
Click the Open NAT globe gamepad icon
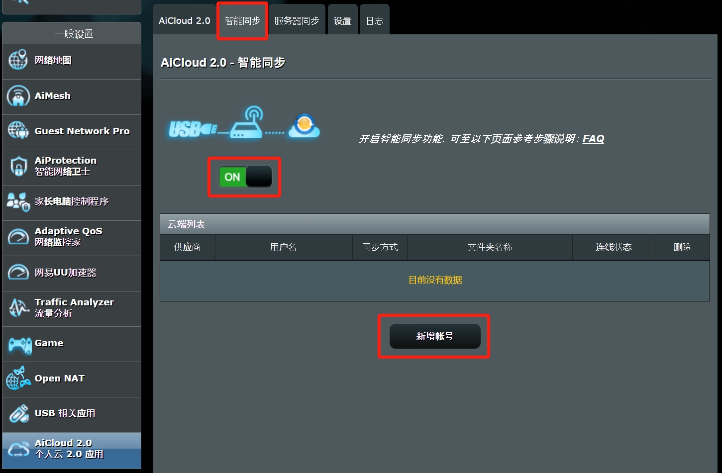[x=18, y=378]
